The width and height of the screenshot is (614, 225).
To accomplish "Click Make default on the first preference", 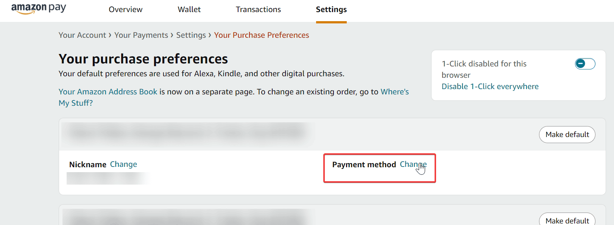I will click(567, 134).
